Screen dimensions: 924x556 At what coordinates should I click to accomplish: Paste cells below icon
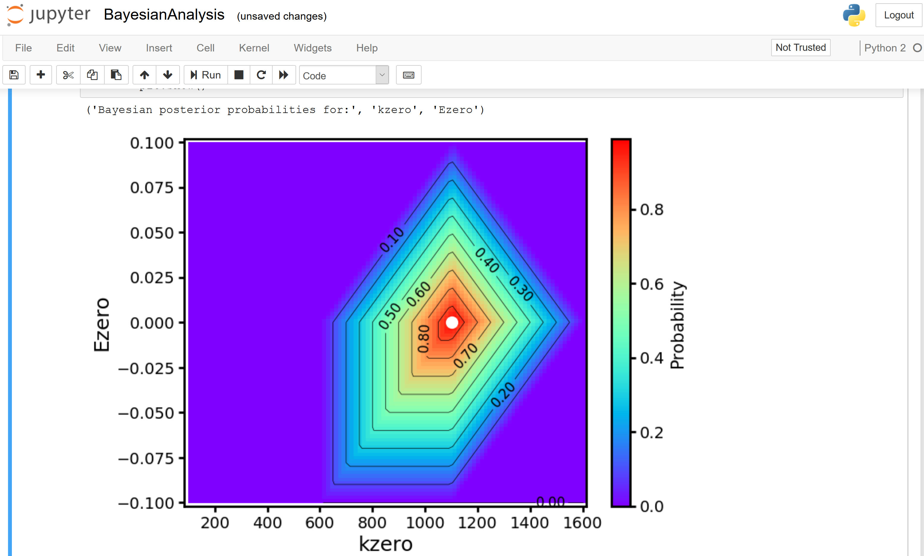click(x=116, y=75)
